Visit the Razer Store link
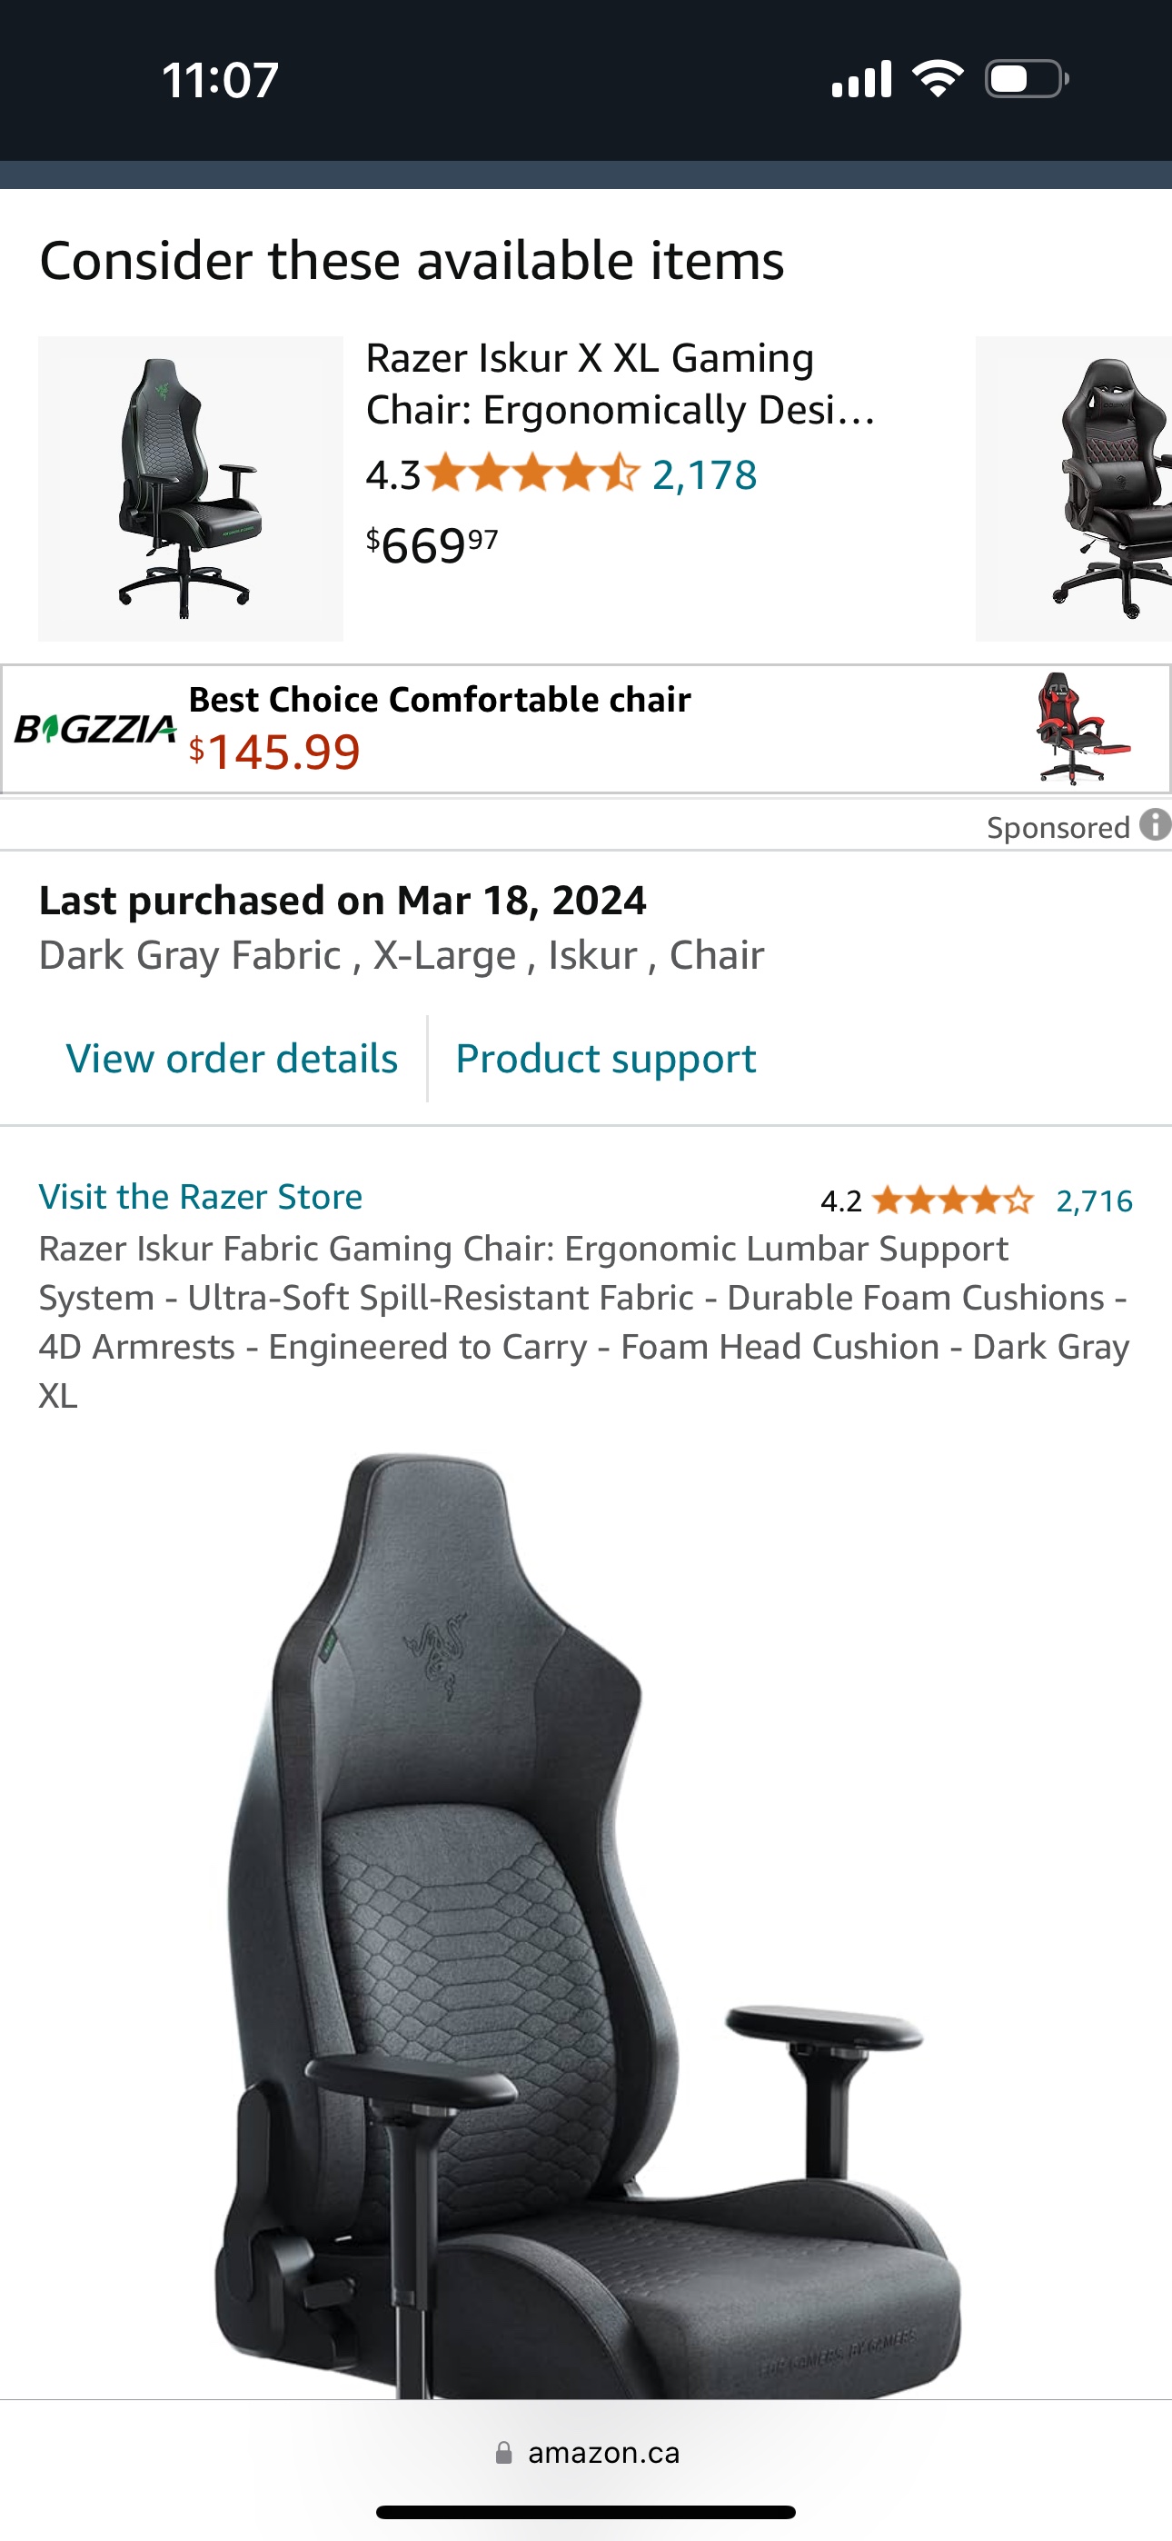This screenshot has height=2541, width=1172. point(200,1197)
